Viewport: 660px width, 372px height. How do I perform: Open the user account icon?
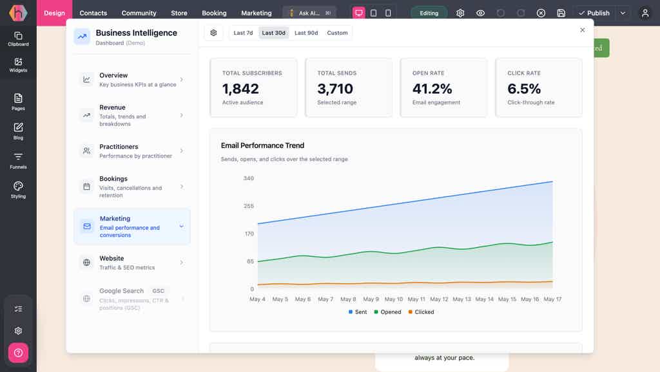(645, 13)
